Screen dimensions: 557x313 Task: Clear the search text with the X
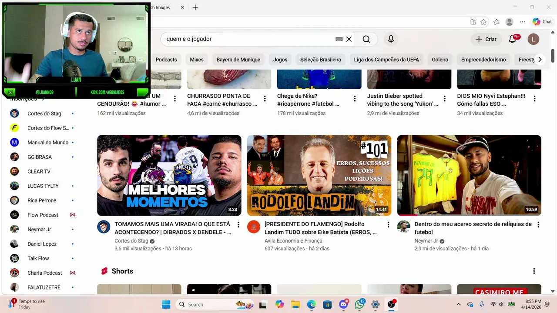[349, 39]
